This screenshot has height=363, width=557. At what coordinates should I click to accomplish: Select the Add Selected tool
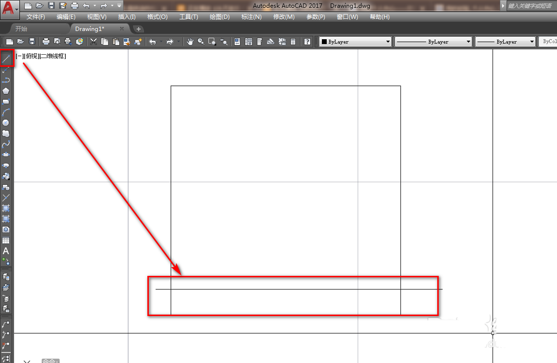tap(6, 261)
